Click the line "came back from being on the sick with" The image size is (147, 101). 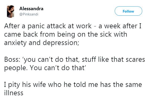[66, 34]
